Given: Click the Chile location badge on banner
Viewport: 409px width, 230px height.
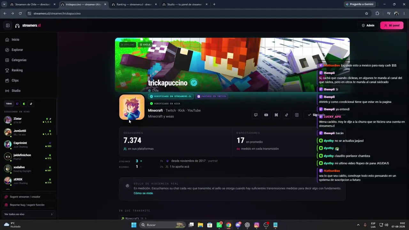Looking at the screenshot, I should tap(145, 45).
